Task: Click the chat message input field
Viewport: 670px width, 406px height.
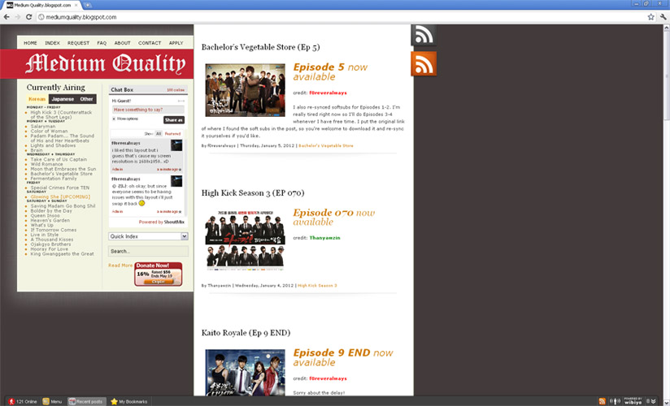Action: pyautogui.click(x=148, y=110)
